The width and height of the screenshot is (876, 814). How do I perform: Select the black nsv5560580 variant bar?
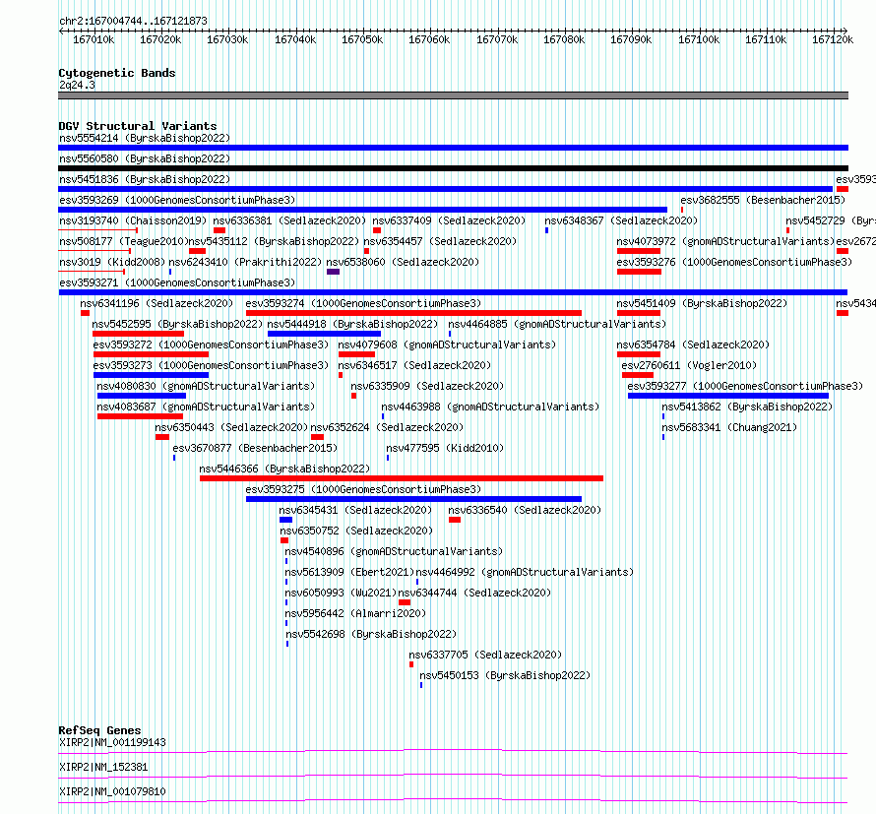click(453, 168)
